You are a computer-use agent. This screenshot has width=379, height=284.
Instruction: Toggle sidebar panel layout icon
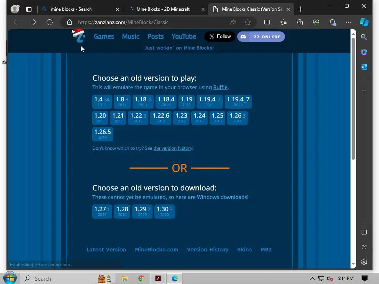click(x=364, y=232)
